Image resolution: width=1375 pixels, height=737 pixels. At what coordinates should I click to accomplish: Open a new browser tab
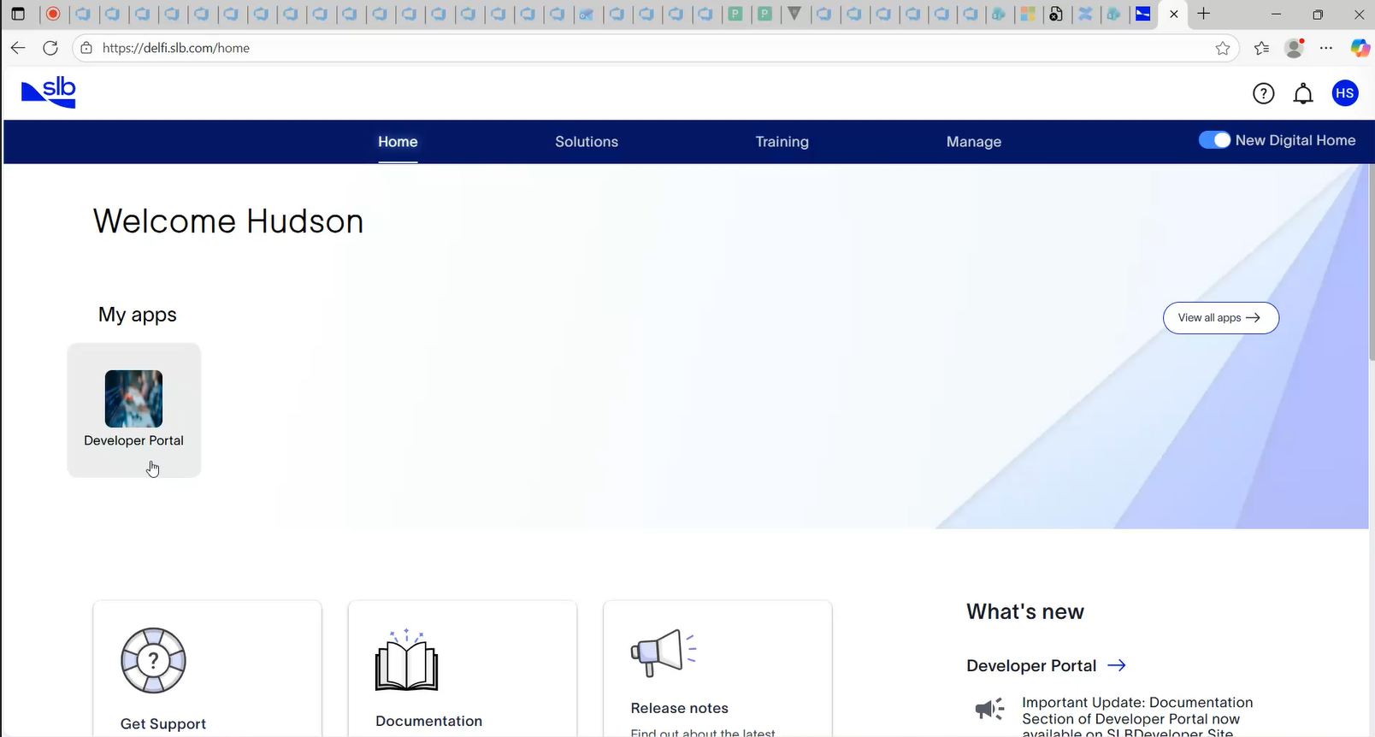[x=1204, y=14]
